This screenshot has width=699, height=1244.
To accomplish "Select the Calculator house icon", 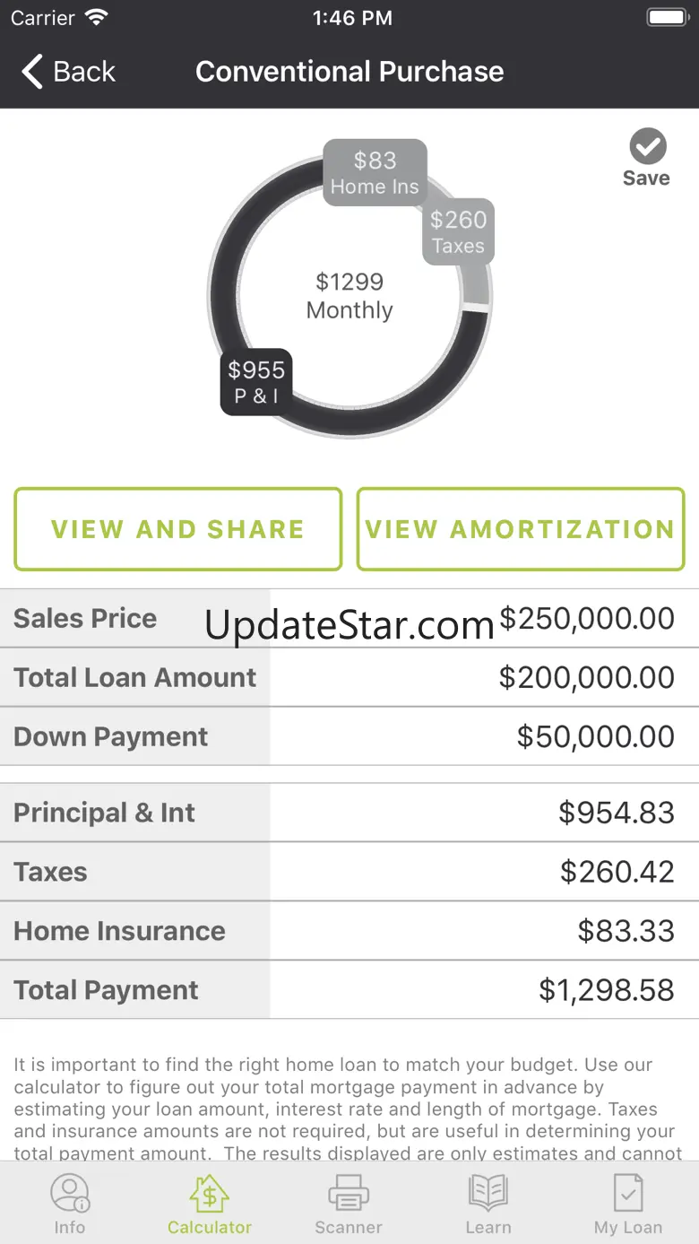I will 210,1194.
